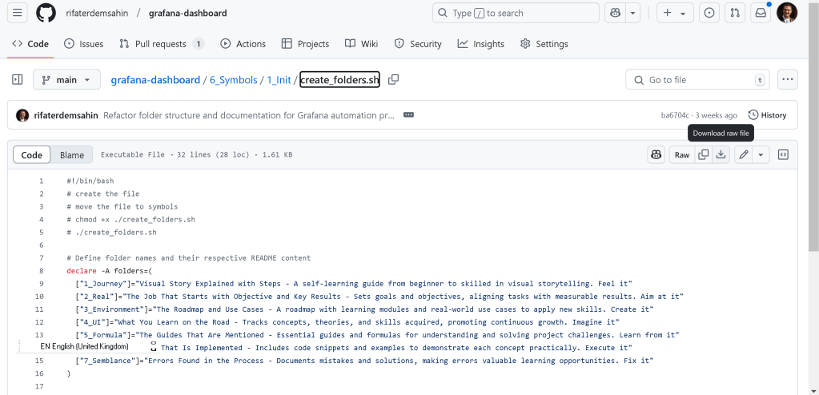Open the hamburger navigation menu
The width and height of the screenshot is (819, 395).
tap(18, 13)
